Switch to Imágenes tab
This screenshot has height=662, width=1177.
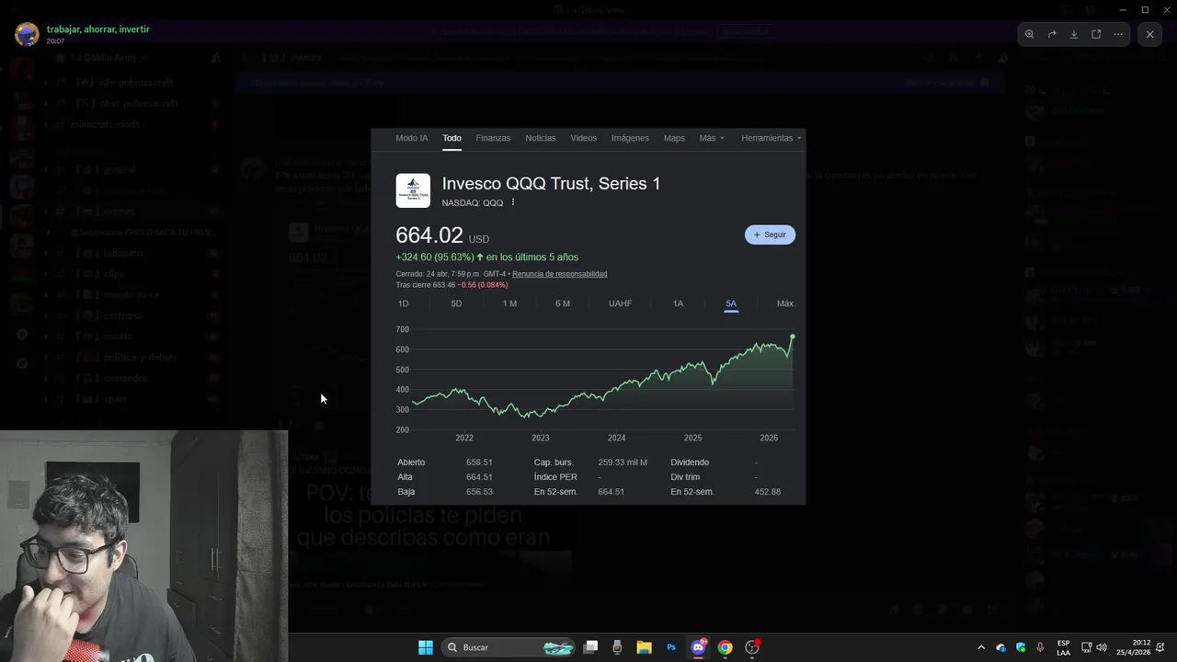(x=630, y=138)
